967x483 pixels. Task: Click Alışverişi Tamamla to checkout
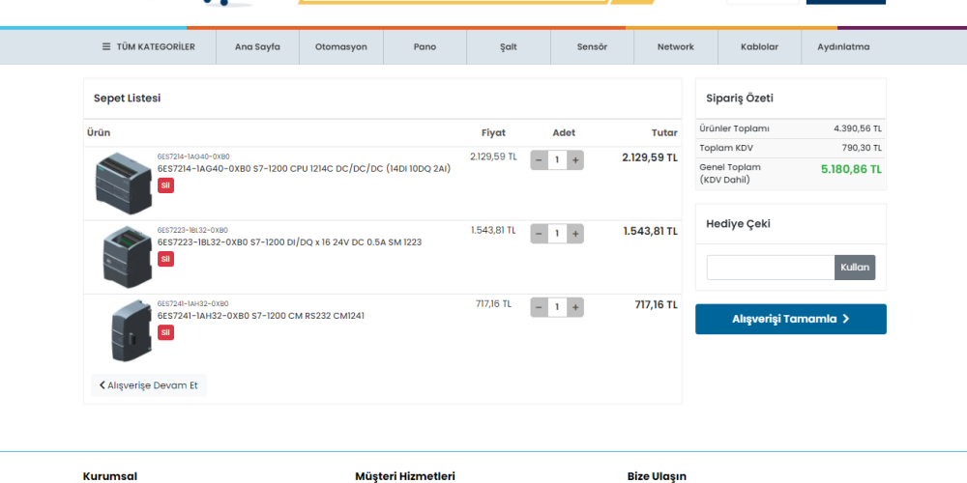tap(791, 319)
